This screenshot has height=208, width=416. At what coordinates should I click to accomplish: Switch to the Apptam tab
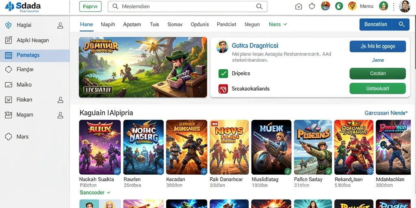click(132, 24)
